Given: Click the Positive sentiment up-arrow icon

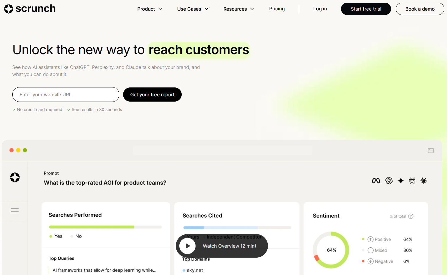Looking at the screenshot, I should 370,239.
